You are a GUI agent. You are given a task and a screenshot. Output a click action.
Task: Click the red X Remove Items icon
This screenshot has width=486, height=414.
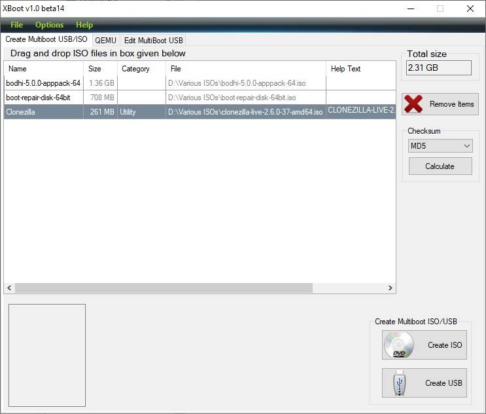click(x=413, y=104)
